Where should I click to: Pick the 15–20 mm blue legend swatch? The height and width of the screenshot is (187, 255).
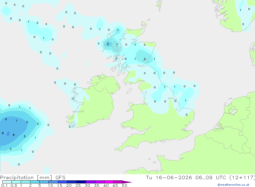[x=63, y=182]
